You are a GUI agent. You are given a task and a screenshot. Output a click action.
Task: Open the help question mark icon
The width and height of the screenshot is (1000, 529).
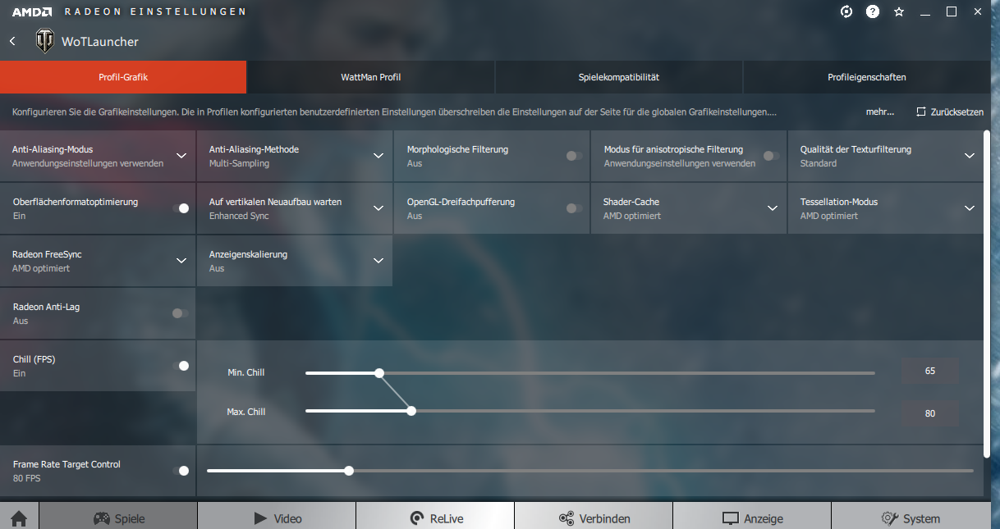point(873,11)
